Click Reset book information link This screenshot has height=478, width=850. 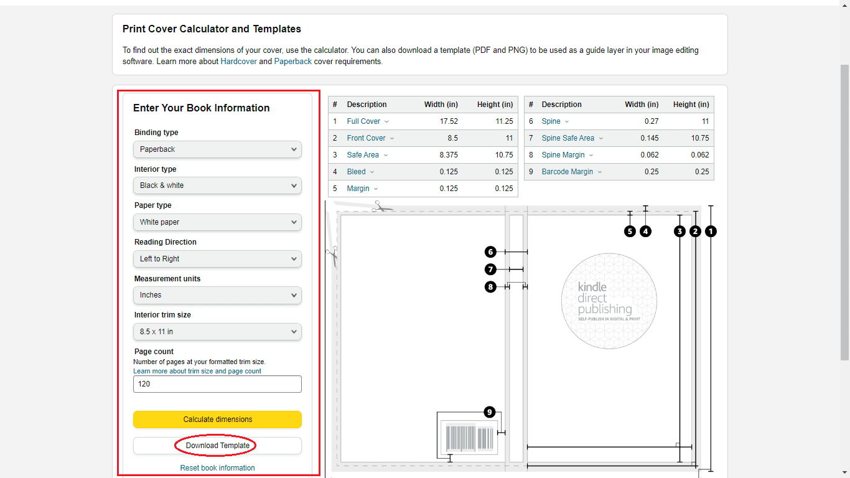pyautogui.click(x=217, y=468)
